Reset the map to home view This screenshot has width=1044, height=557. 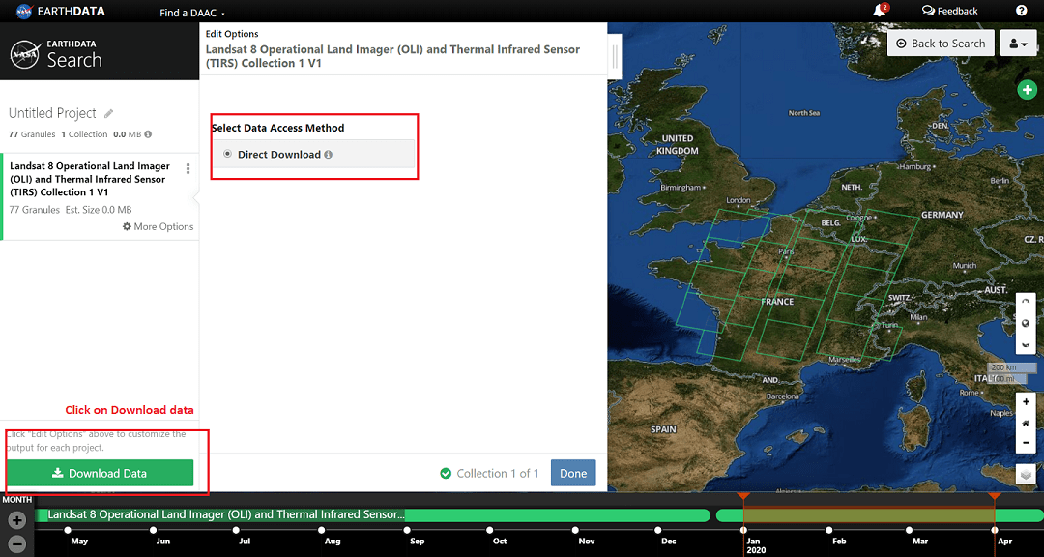click(x=1026, y=423)
